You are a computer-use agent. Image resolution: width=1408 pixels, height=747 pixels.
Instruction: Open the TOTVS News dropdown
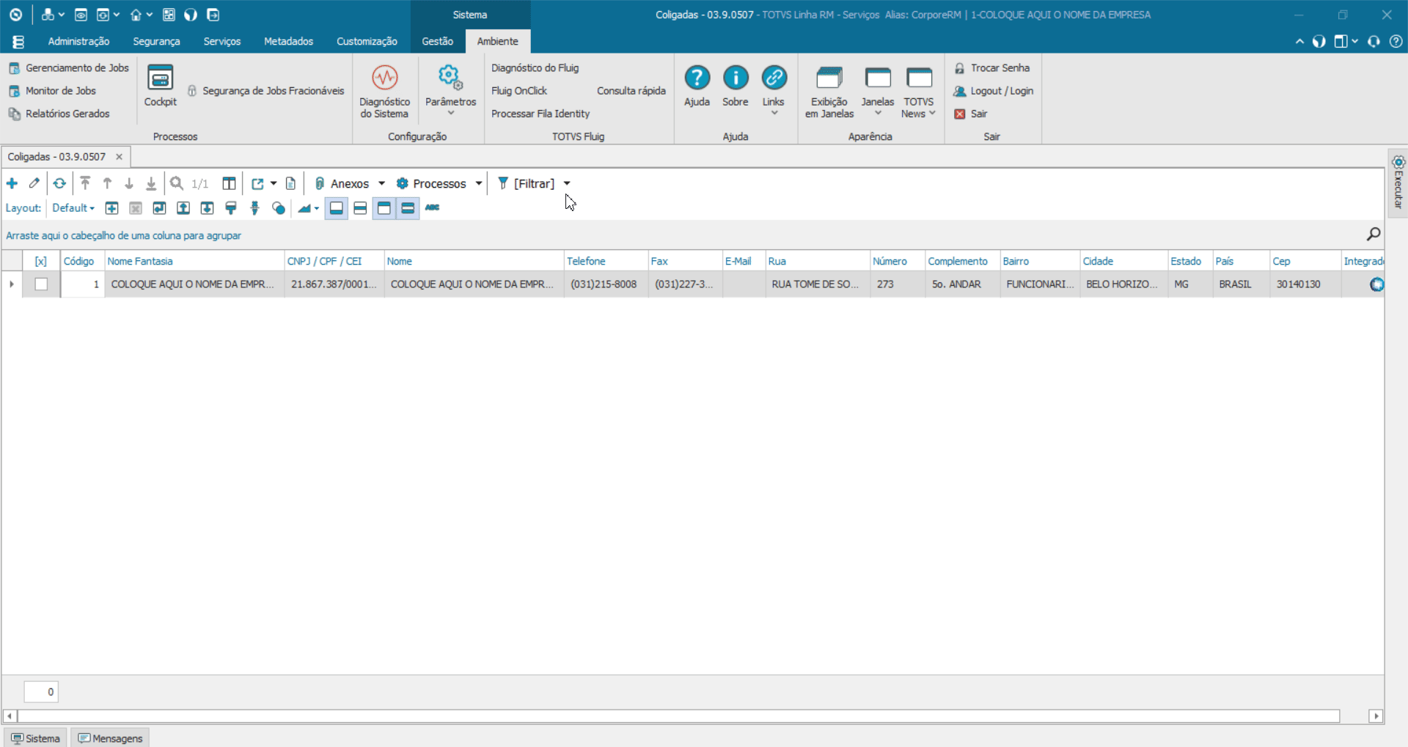click(918, 91)
